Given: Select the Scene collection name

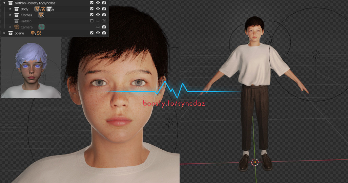Looking at the screenshot, I should (x=19, y=33).
